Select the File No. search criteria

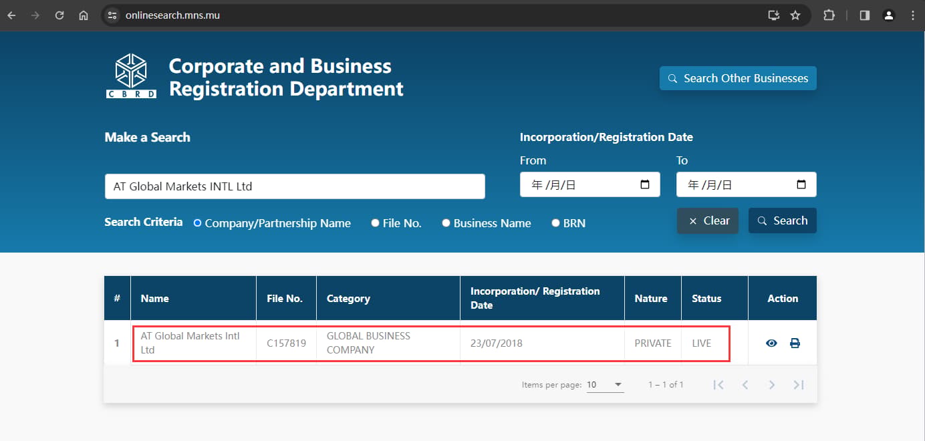[396, 223]
